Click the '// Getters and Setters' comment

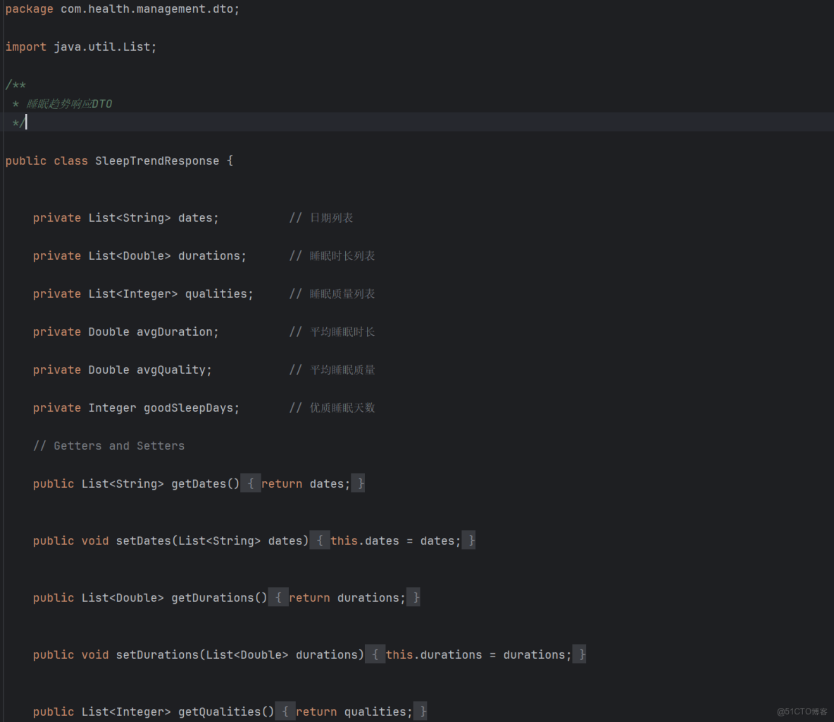pyautogui.click(x=108, y=445)
